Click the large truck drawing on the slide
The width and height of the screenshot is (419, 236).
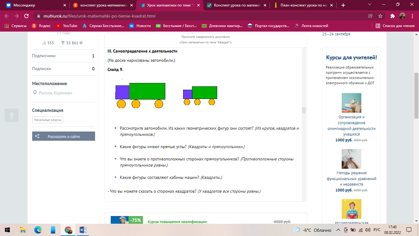click(140, 95)
